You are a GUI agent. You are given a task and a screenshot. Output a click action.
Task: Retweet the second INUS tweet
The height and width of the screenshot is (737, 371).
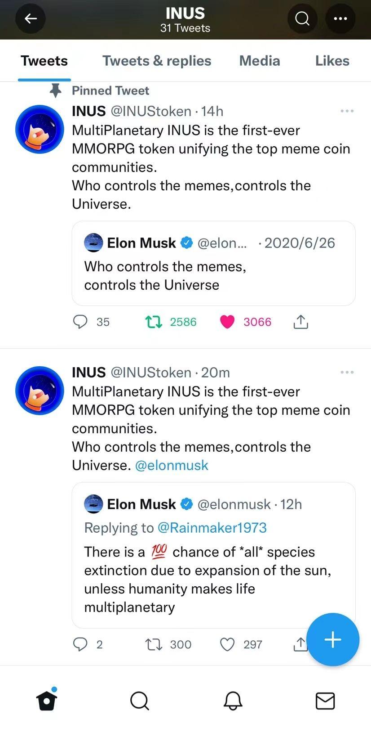coord(154,644)
